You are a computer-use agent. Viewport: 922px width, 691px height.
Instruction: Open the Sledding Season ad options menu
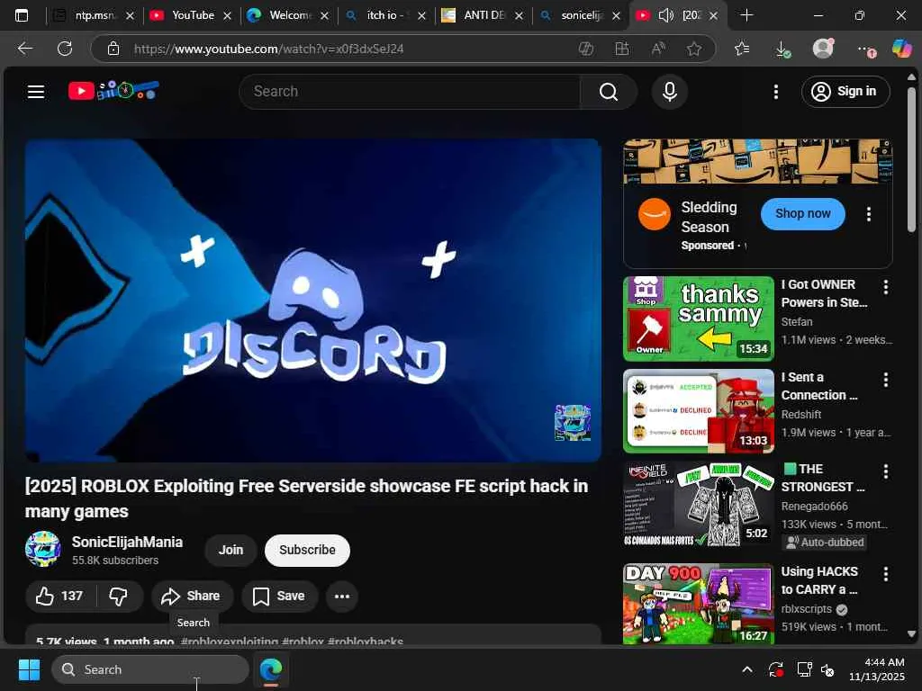click(869, 214)
